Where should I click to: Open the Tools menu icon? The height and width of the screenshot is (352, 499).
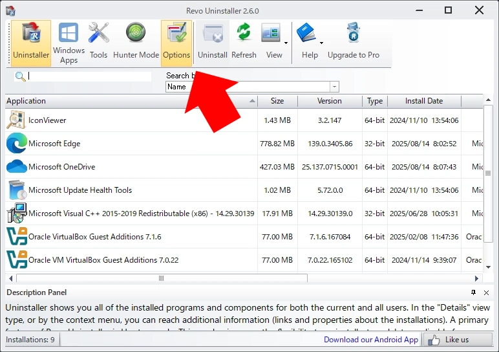coord(99,33)
